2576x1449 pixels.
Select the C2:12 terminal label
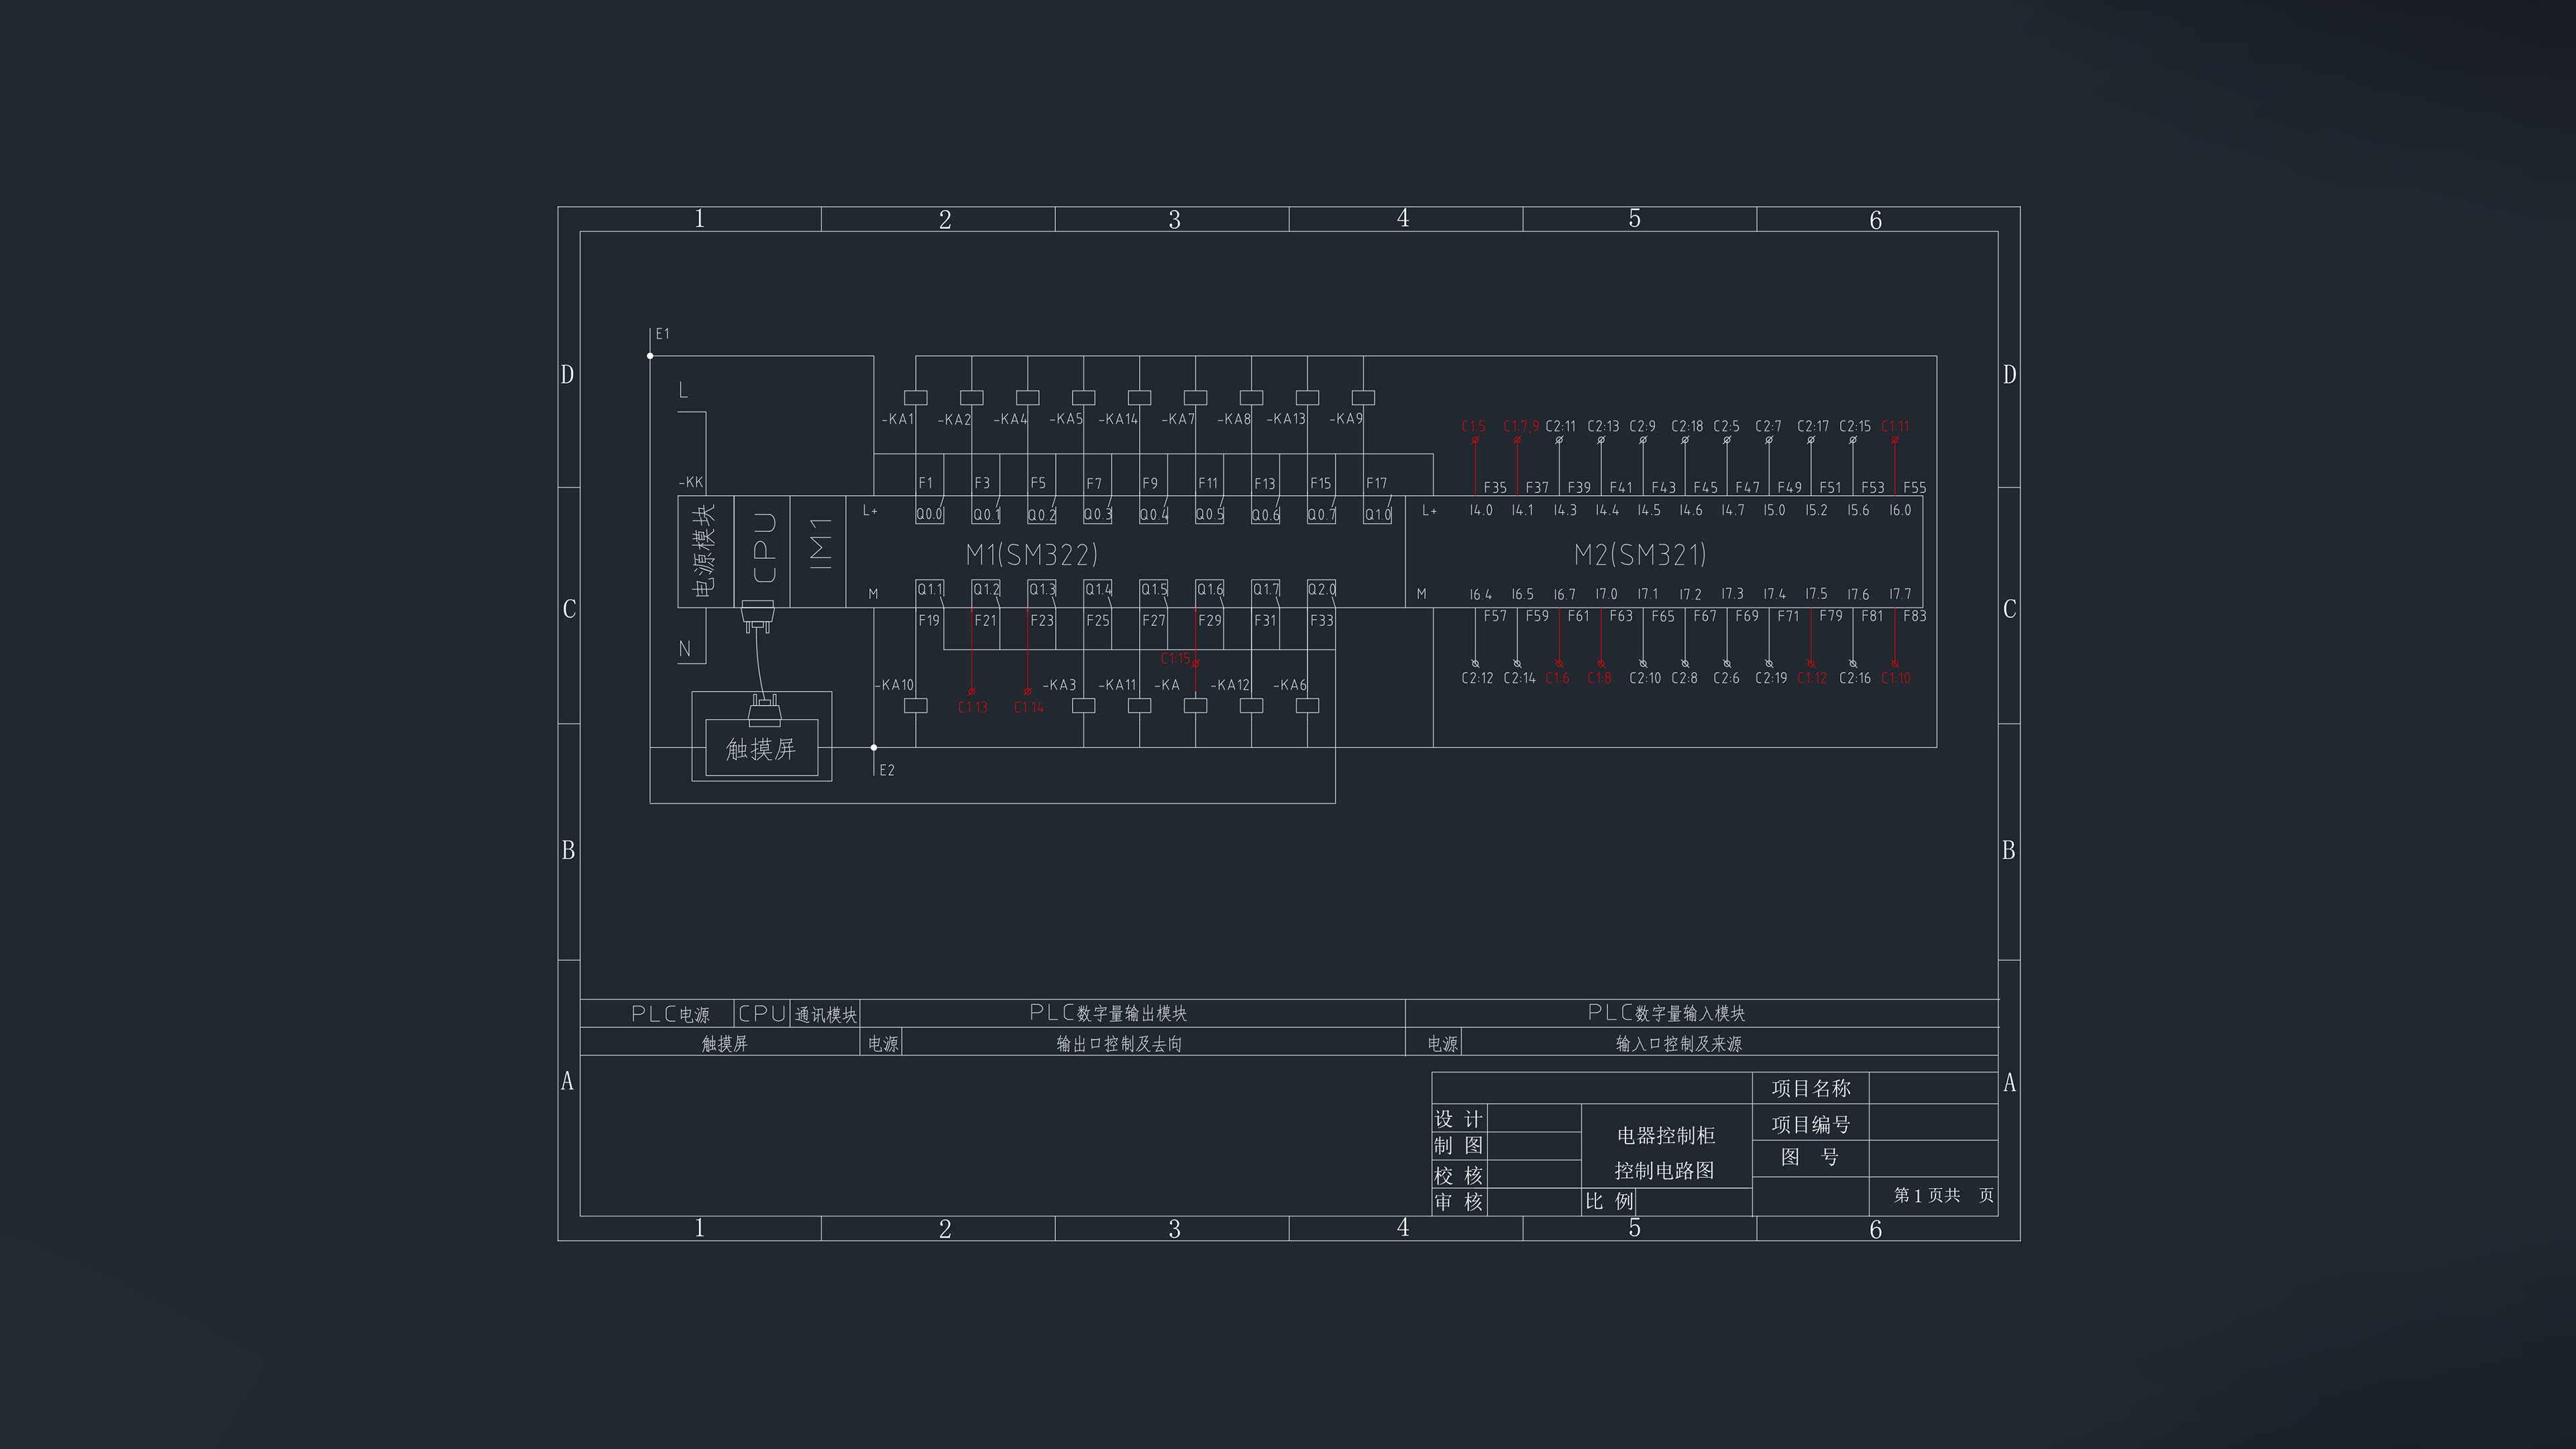(x=1477, y=678)
